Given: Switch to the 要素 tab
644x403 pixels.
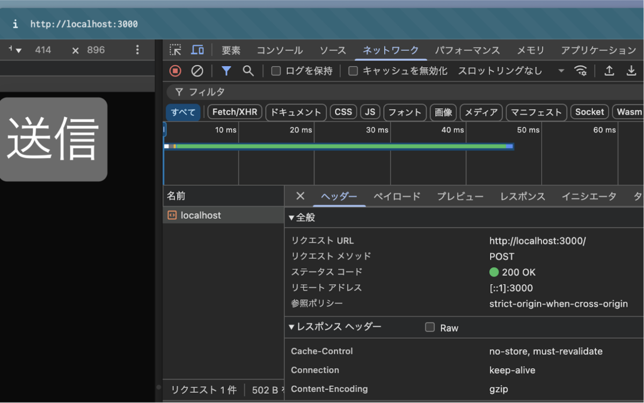Looking at the screenshot, I should tap(231, 50).
